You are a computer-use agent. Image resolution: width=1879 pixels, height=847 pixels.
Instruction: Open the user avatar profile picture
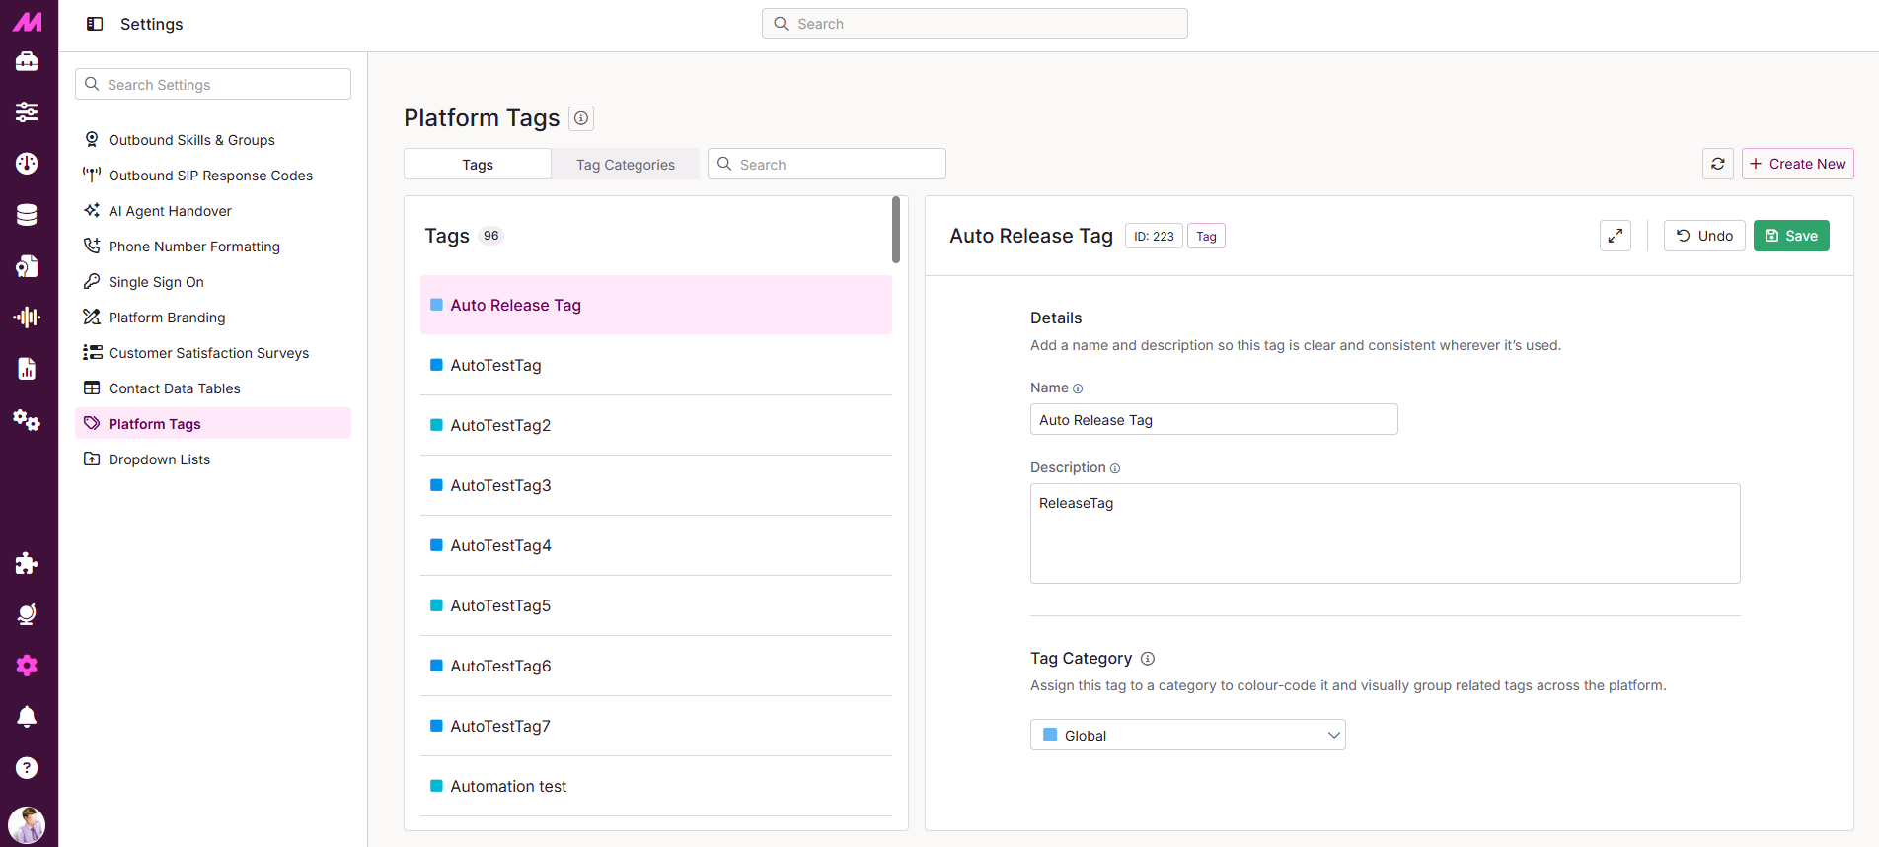[x=27, y=824]
